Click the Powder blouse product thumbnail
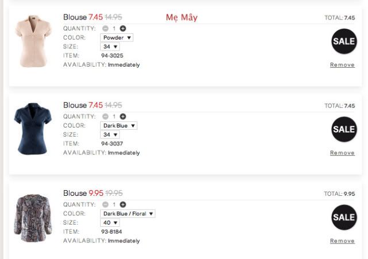This screenshot has height=259, width=368. [x=33, y=41]
